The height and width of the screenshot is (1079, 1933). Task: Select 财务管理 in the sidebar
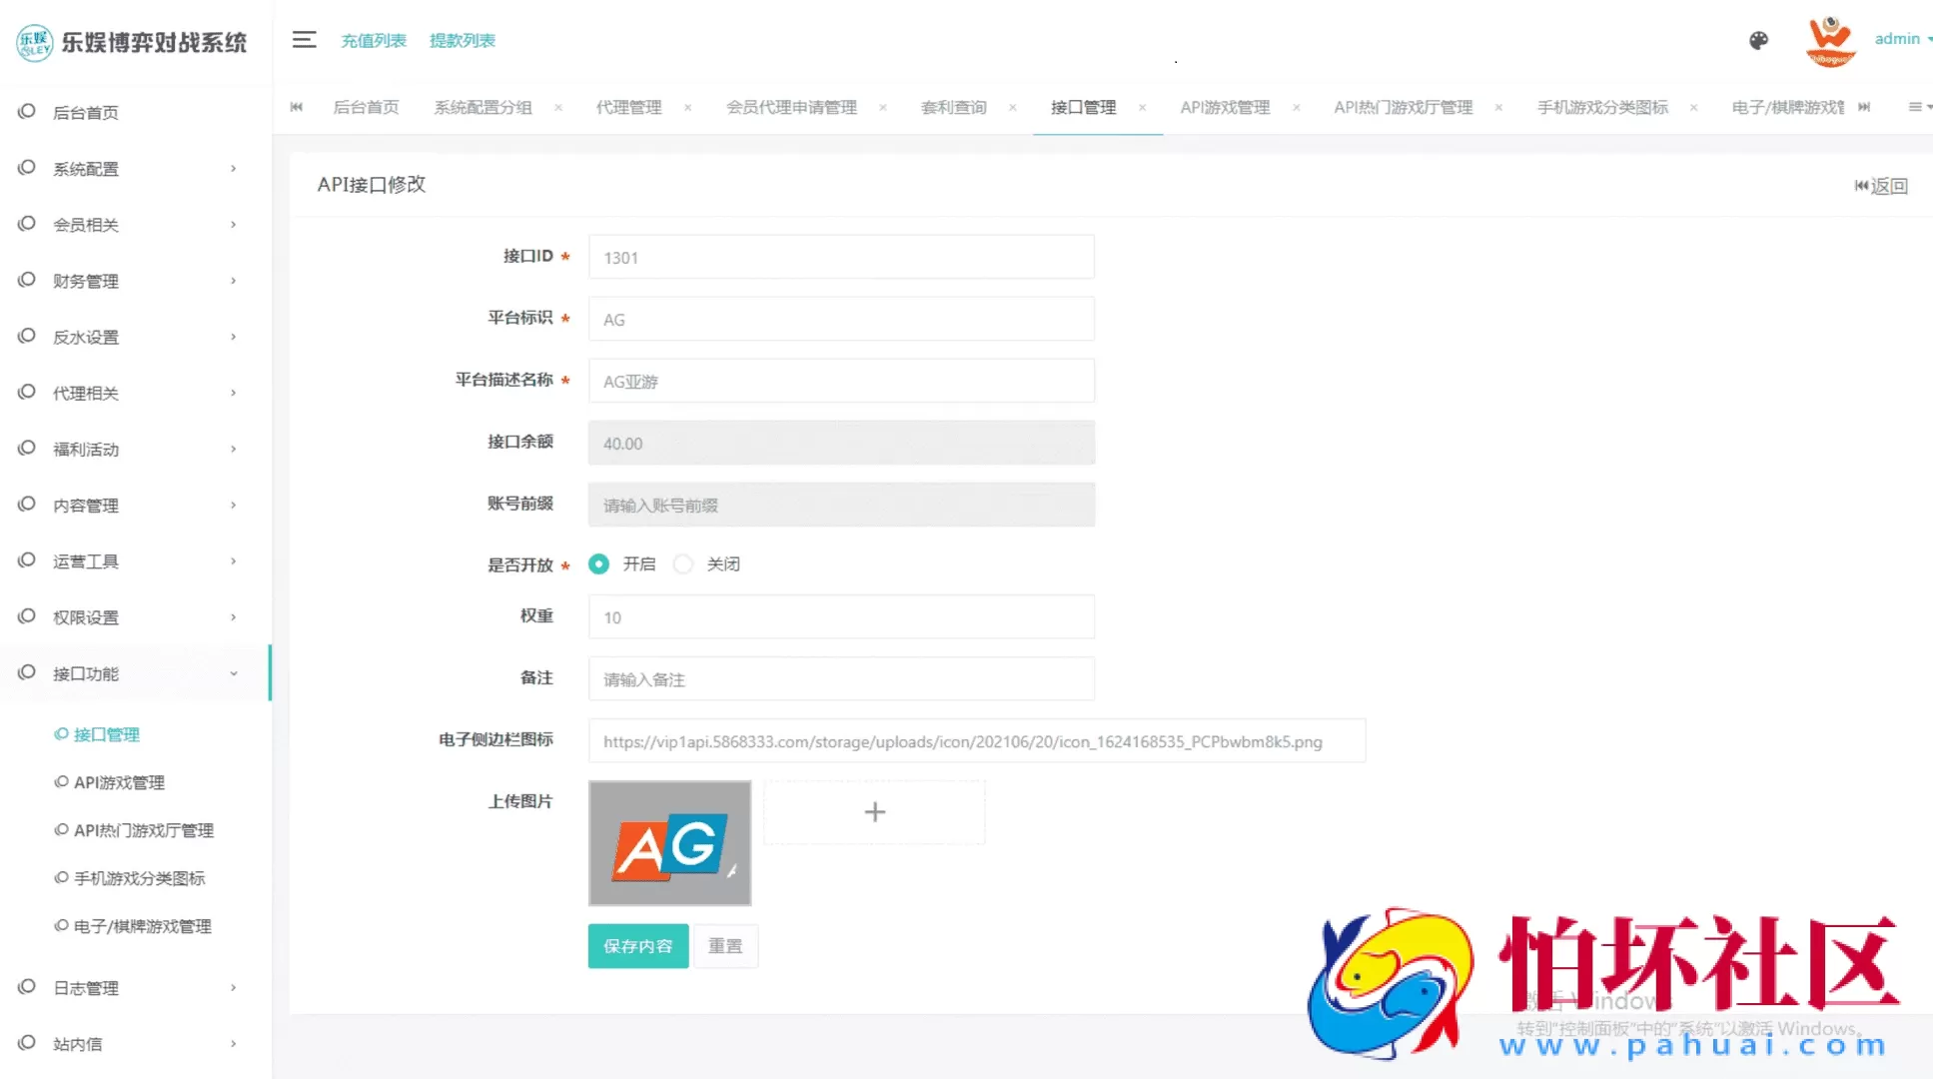[86, 281]
